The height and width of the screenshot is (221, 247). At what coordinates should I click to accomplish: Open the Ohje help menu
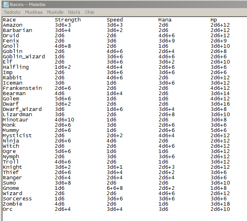[x=89, y=12]
